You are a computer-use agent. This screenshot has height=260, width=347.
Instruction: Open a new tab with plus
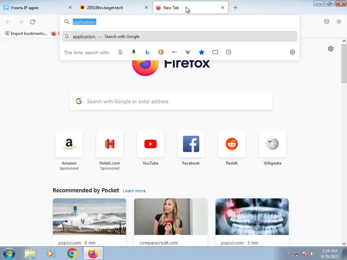click(235, 8)
